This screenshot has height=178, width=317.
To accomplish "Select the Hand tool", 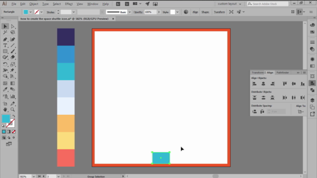I will (5, 110).
